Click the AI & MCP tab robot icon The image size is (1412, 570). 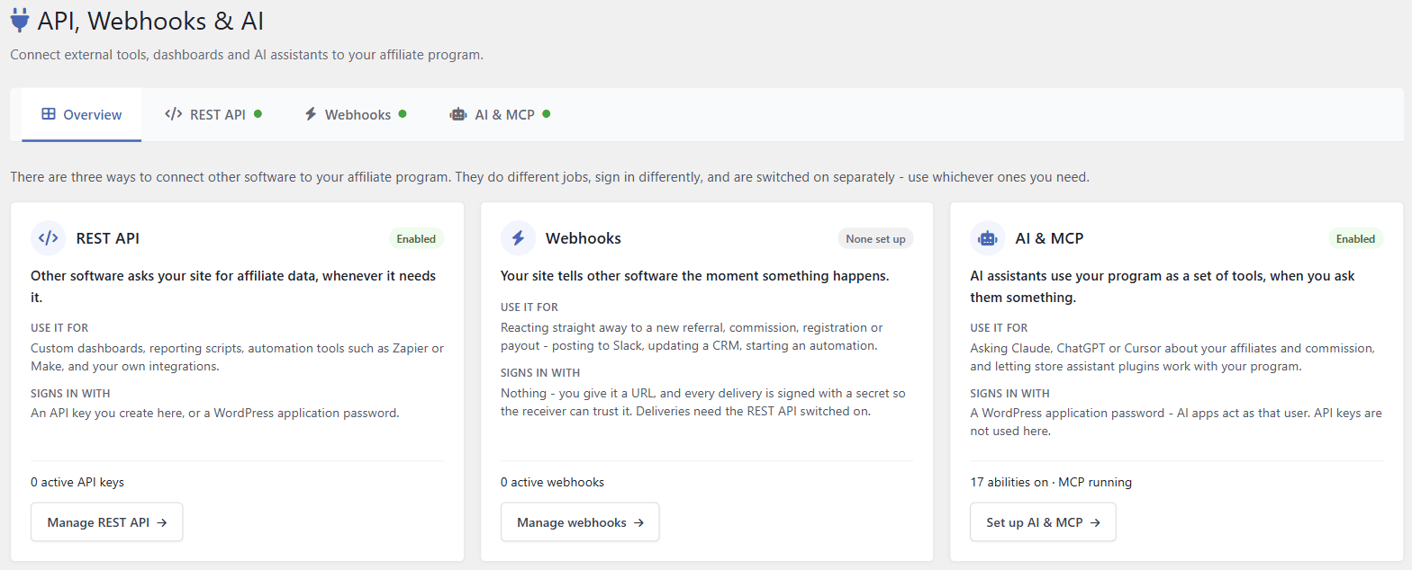pos(458,114)
